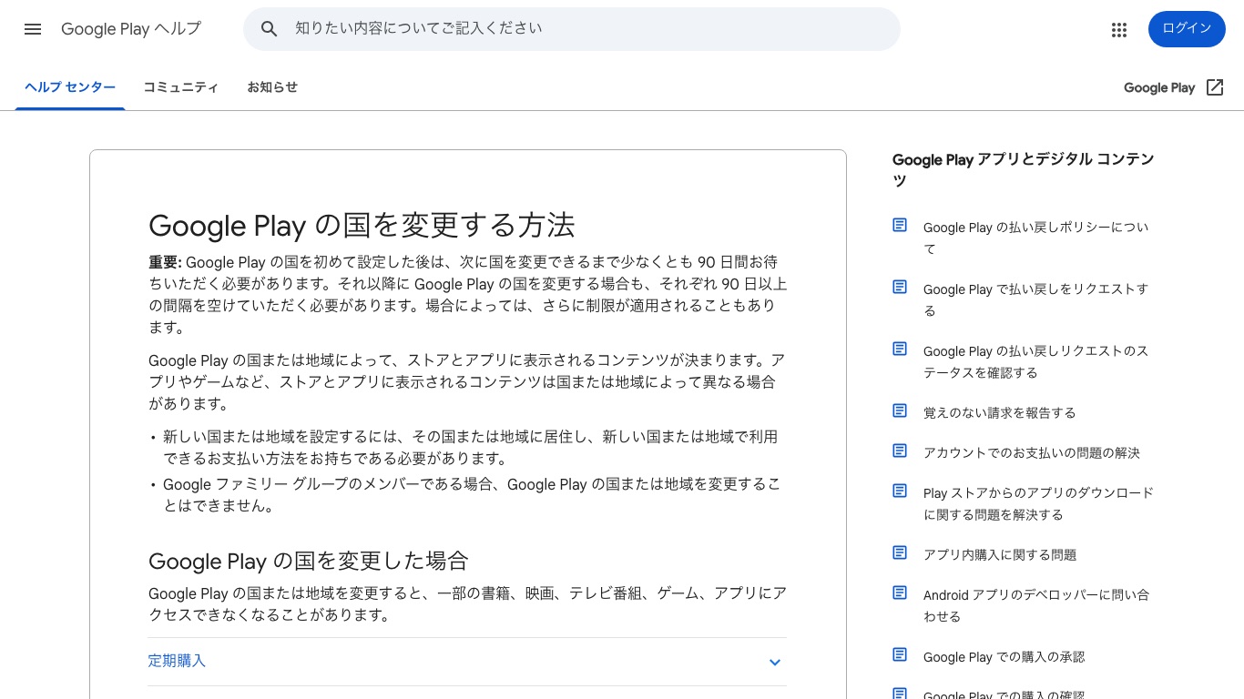Click article icon for 払い戻しをリクエストする

point(900,287)
